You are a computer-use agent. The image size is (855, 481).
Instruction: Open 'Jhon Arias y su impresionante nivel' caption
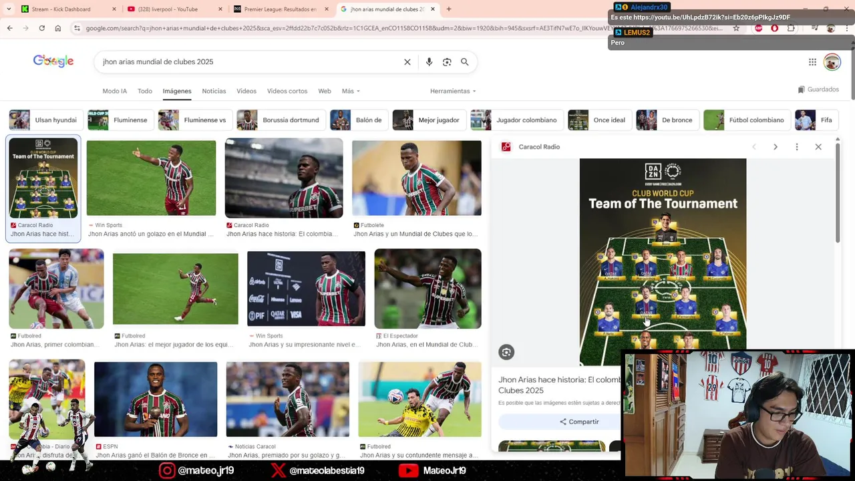coord(305,345)
